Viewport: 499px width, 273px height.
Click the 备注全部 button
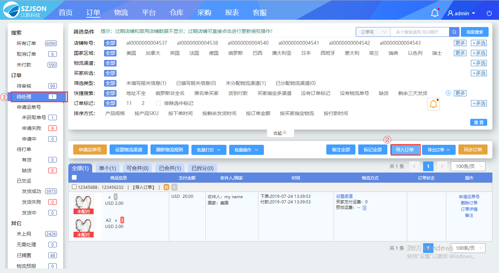pos(341,150)
